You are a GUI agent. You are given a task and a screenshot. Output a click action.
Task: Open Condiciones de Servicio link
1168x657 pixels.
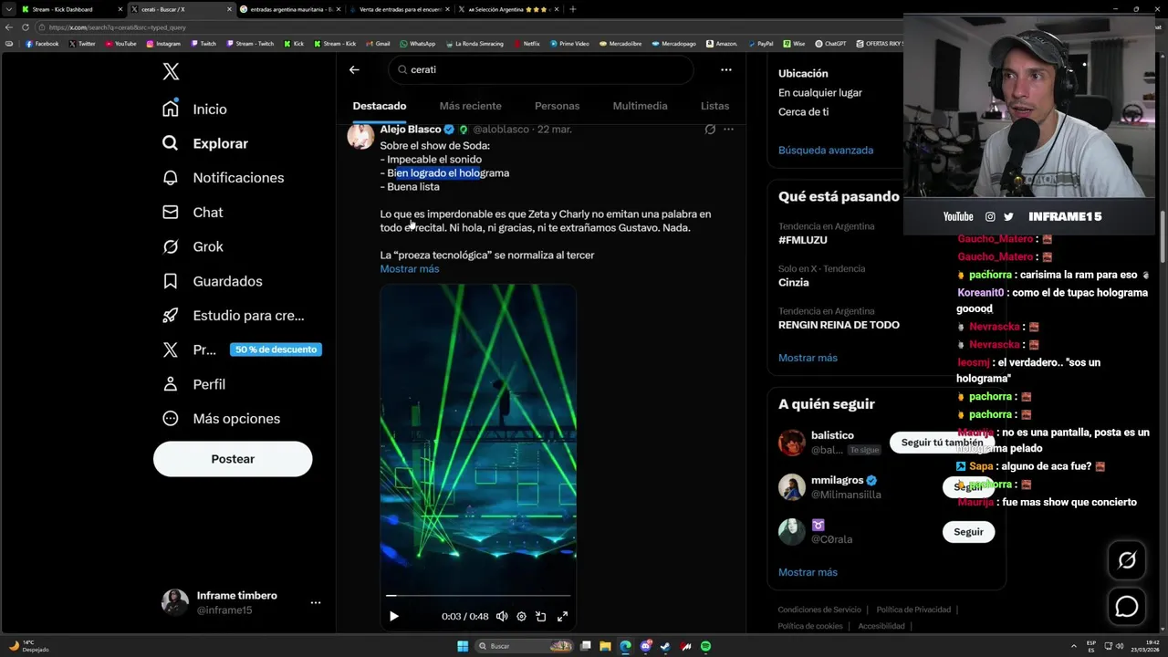pyautogui.click(x=819, y=610)
